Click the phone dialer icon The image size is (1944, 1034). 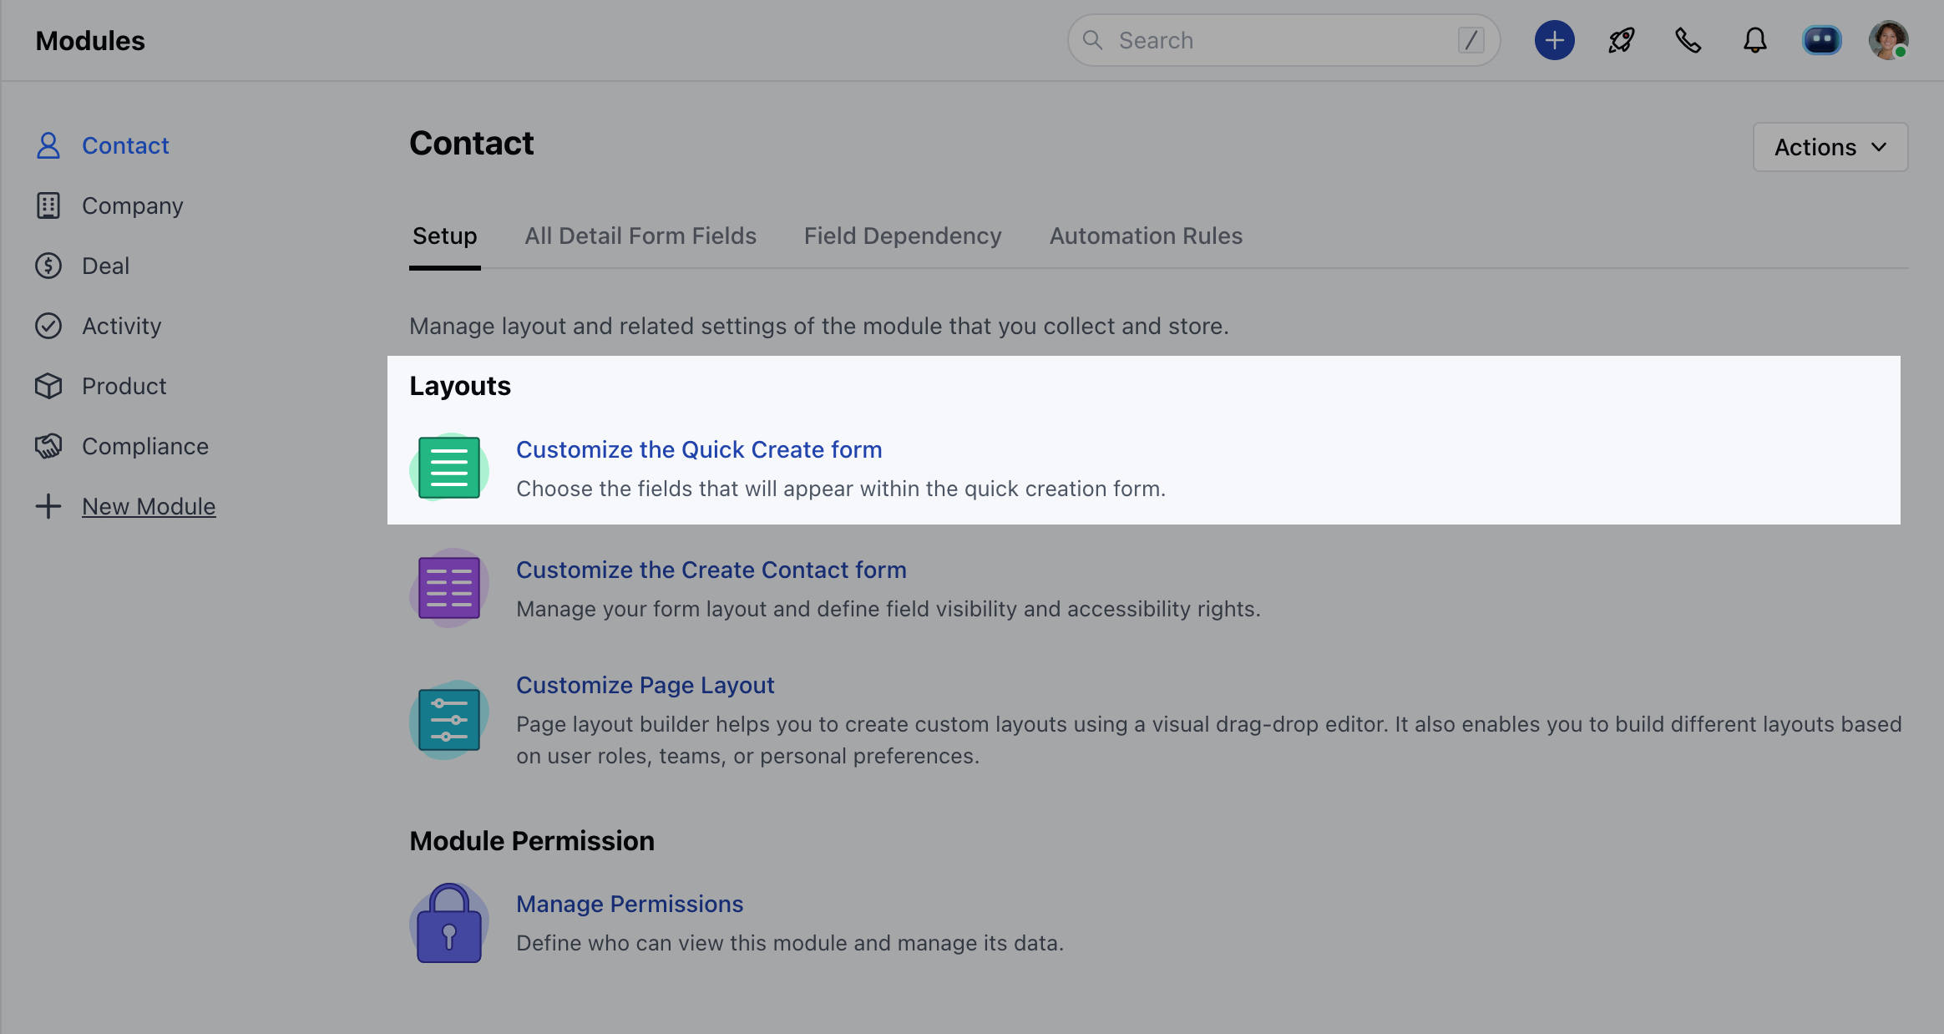pos(1688,40)
